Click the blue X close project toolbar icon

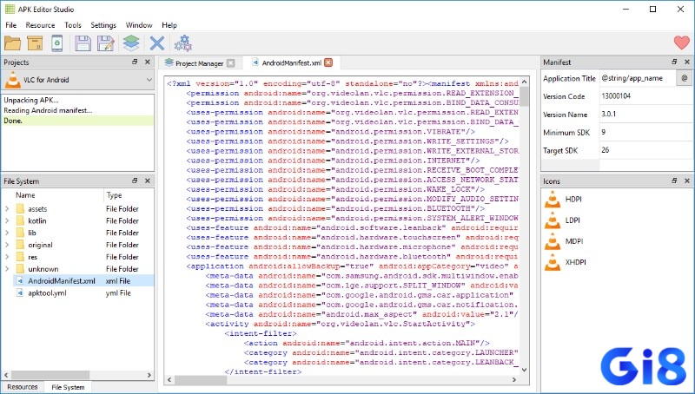coord(157,43)
